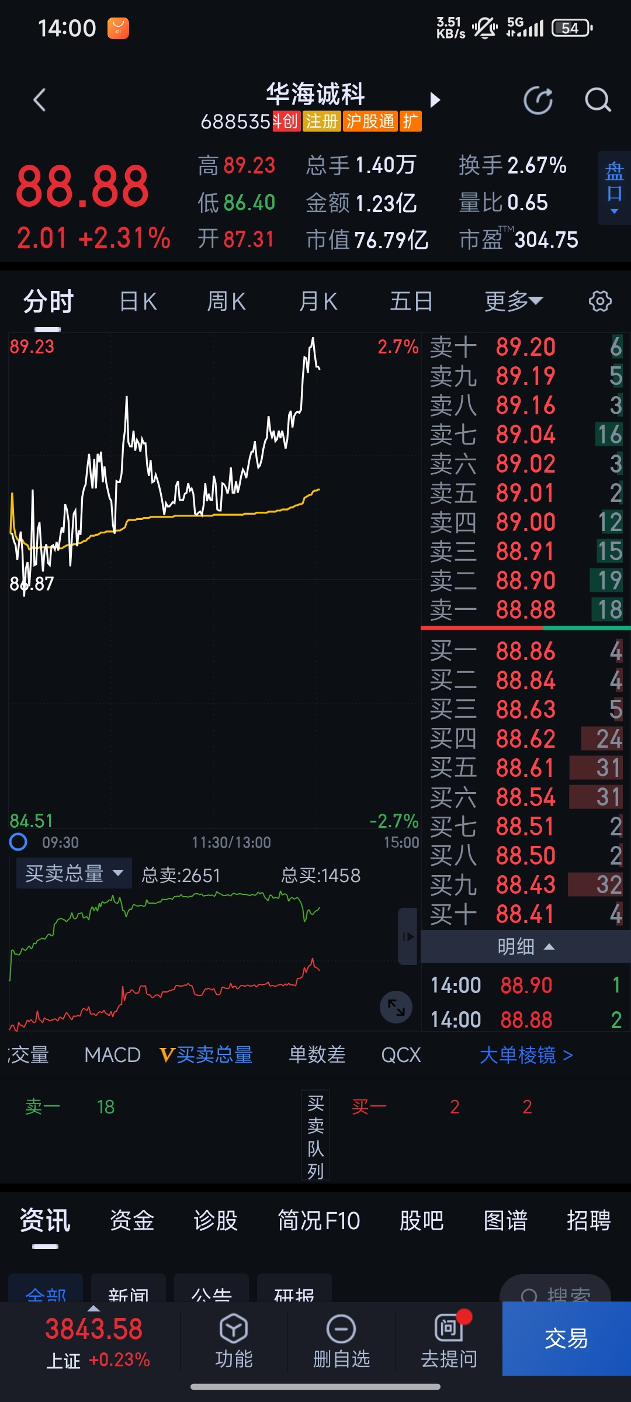Open the 股吧 section tab
This screenshot has height=1402, width=631.
[x=422, y=1220]
